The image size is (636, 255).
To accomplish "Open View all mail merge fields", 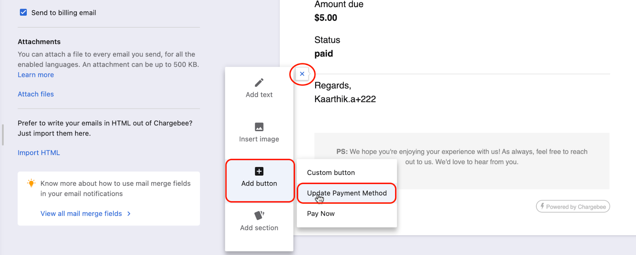I will click(81, 214).
